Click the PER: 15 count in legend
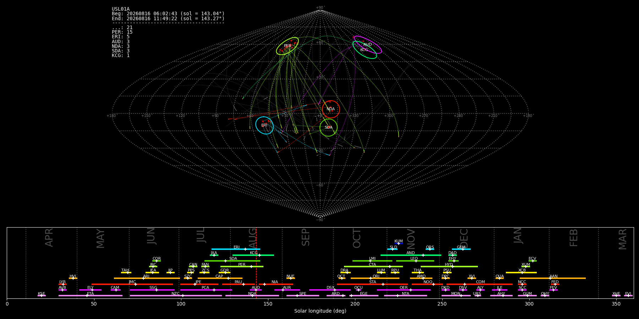 [122, 32]
